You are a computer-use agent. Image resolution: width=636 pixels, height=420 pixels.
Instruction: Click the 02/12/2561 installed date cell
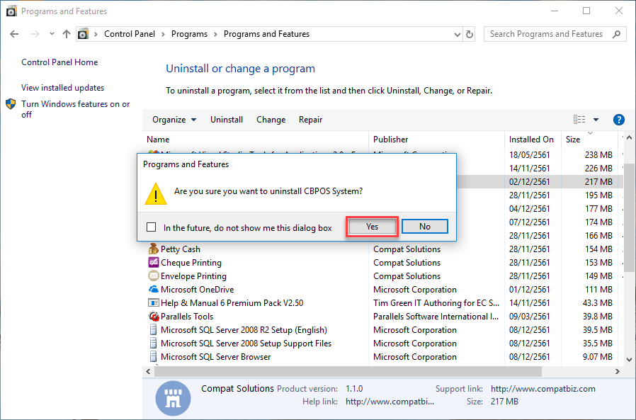529,182
